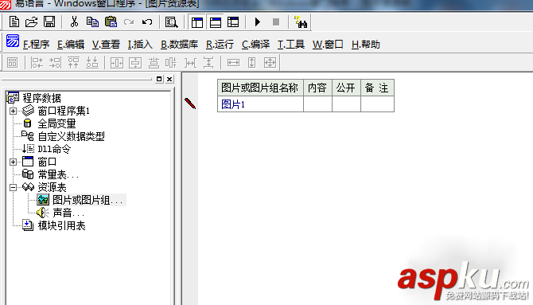Click the 内容 cell of 图片1 row
This screenshot has width=533, height=305.
318,104
